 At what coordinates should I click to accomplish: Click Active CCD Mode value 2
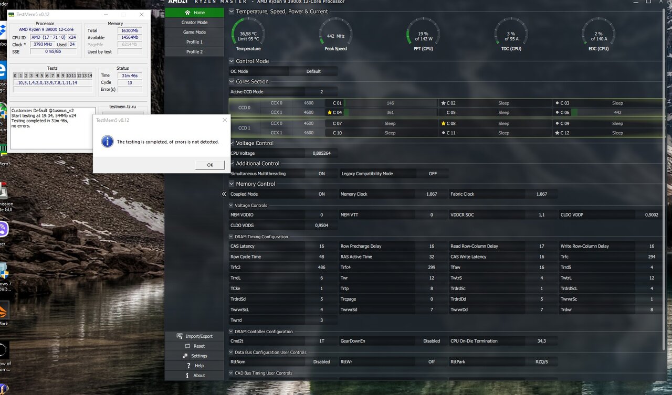click(x=322, y=92)
